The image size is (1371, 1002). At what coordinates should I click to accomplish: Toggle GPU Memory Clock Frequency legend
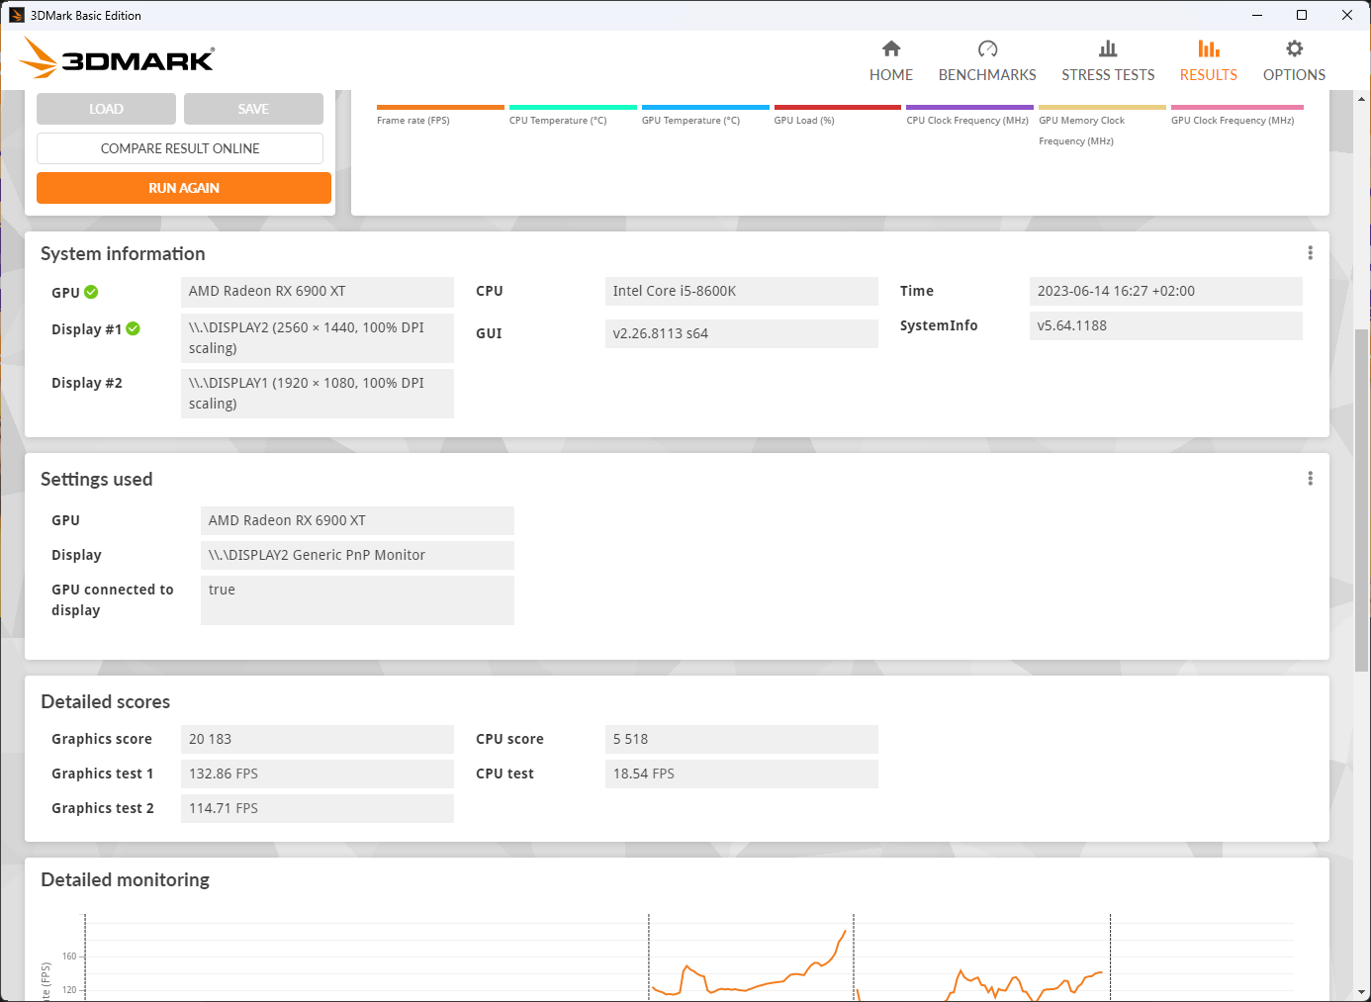1102,107
